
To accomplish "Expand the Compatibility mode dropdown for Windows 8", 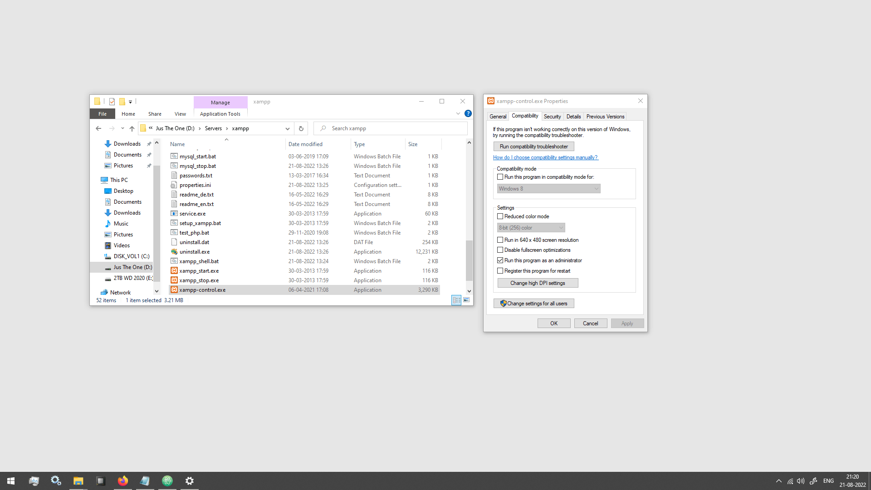I will 596,188.
